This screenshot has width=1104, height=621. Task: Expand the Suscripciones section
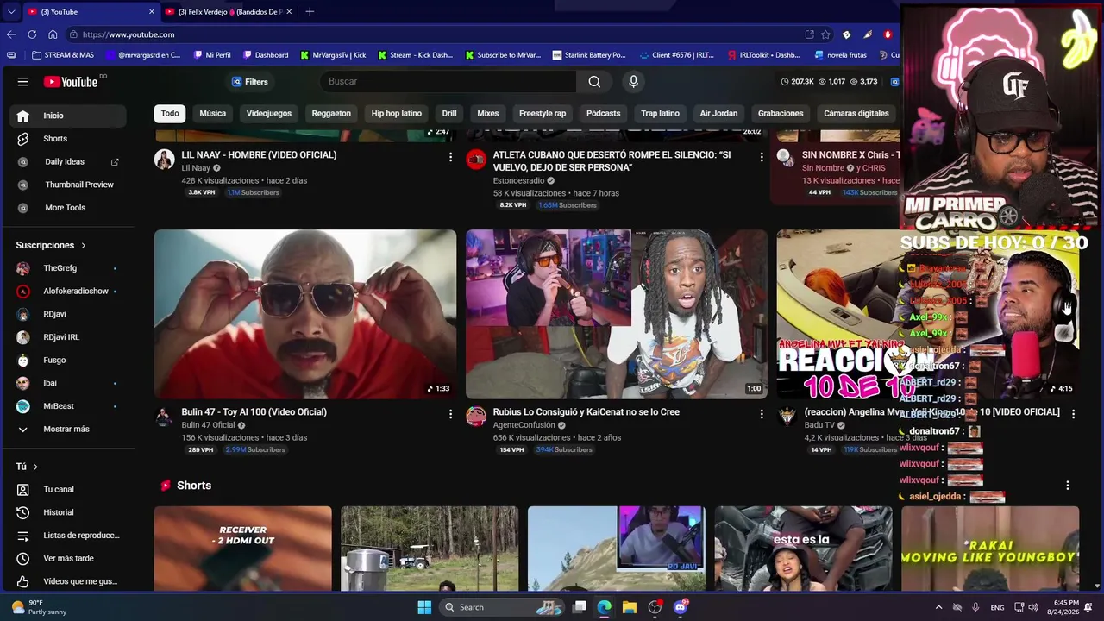[51, 245]
